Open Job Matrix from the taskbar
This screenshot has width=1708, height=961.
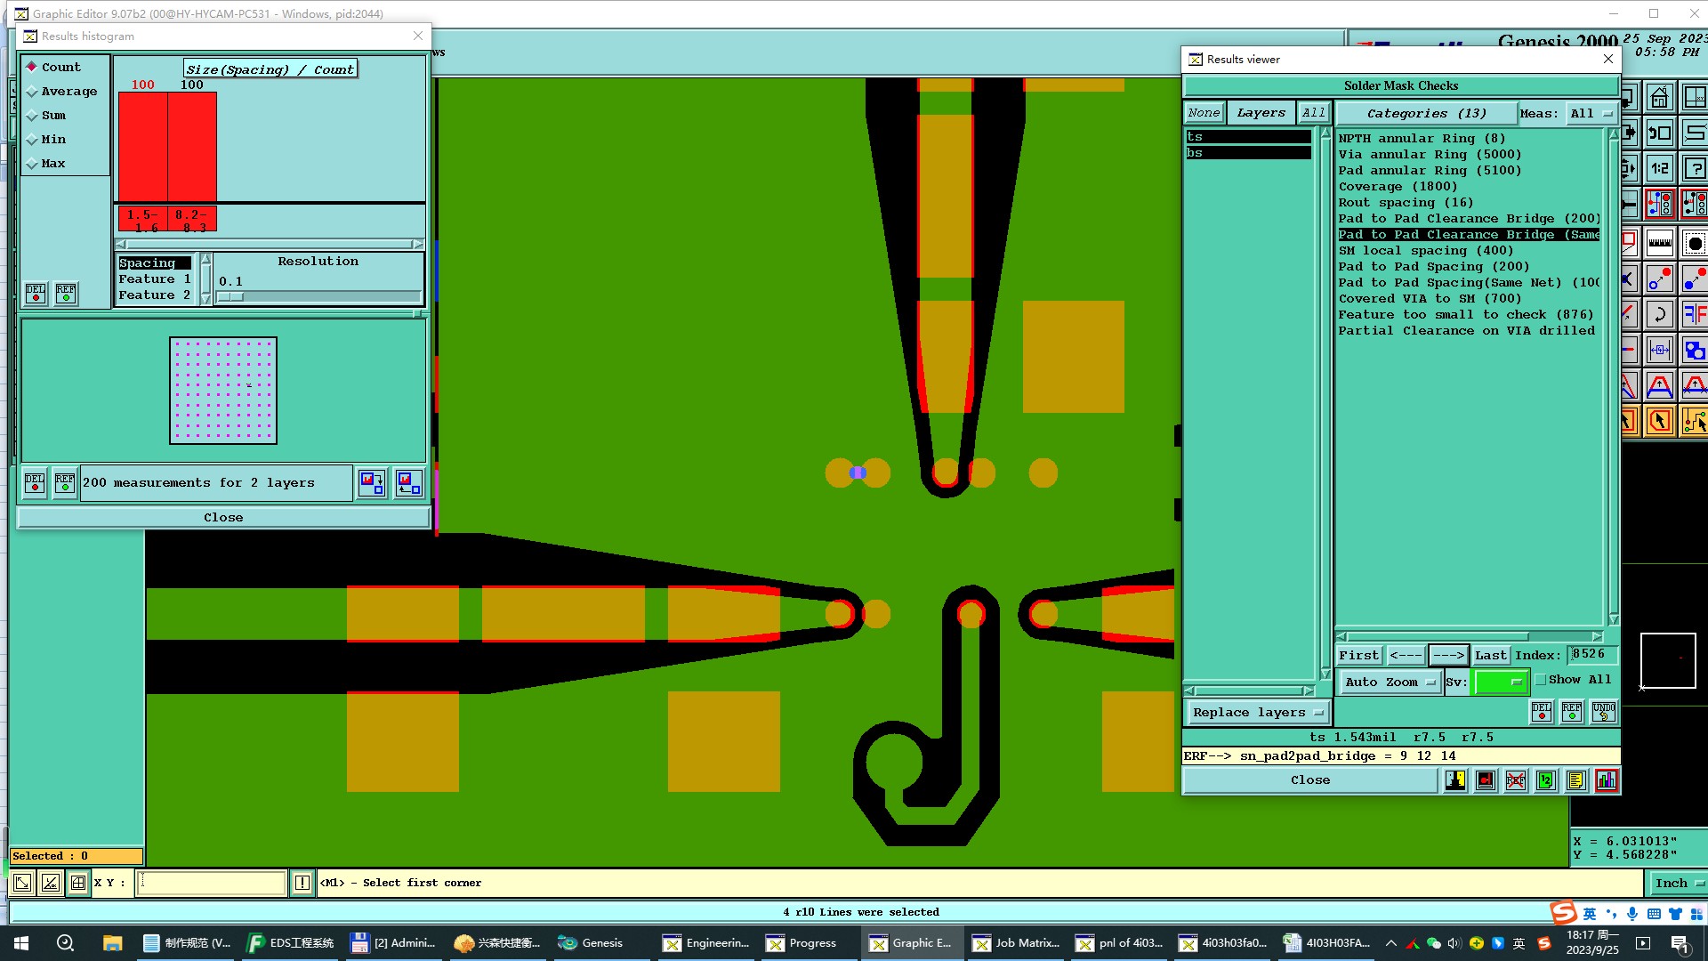pos(1017,942)
